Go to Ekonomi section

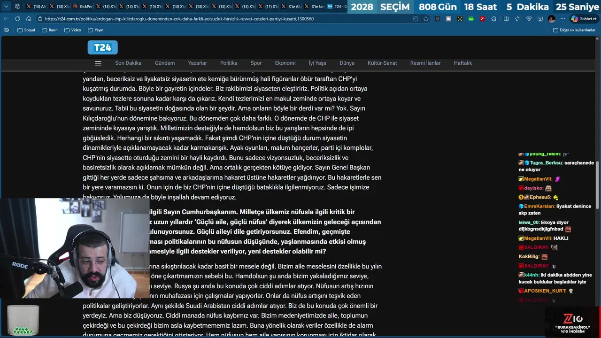(285, 63)
